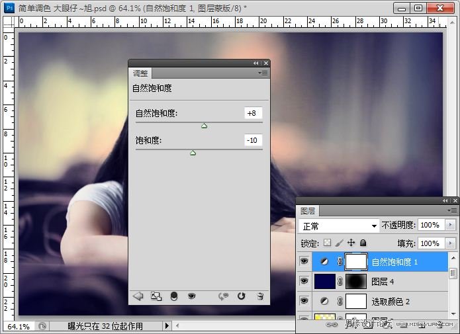Delete this adjustment layer trash icon

260,296
